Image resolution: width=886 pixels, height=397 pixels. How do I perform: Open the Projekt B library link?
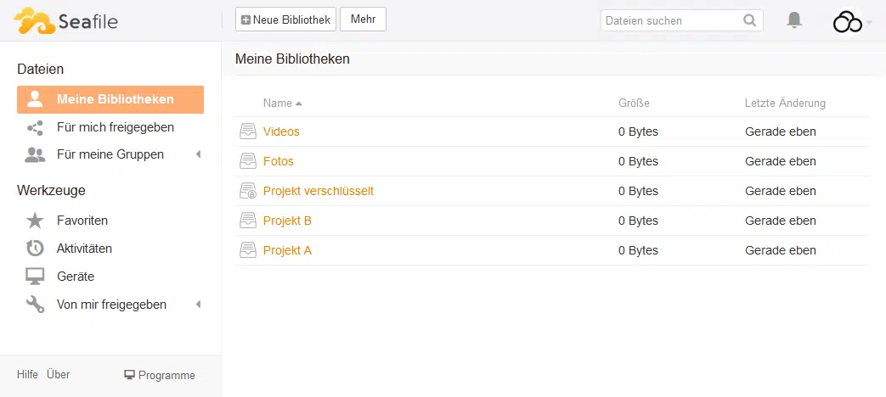pyautogui.click(x=287, y=221)
